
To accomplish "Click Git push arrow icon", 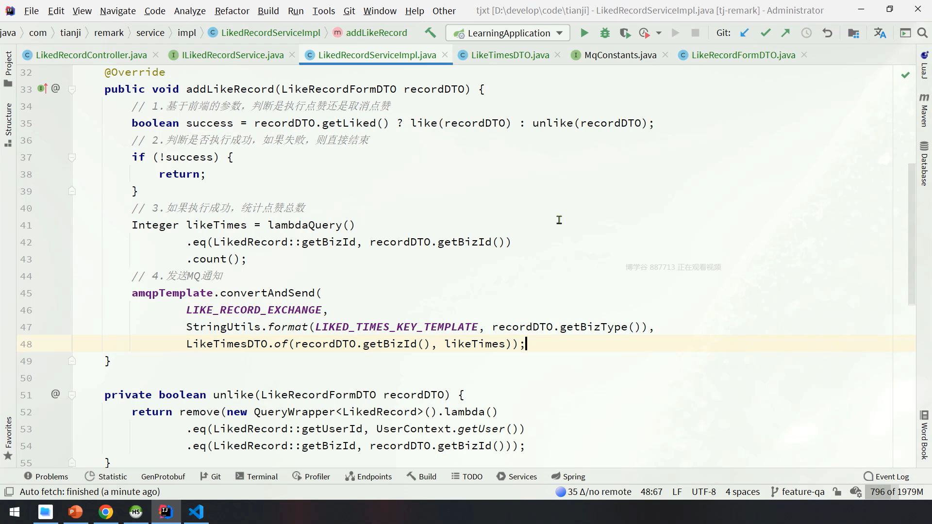I will pyautogui.click(x=785, y=33).
